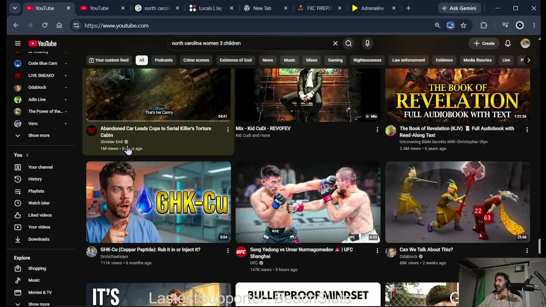Open options for the Song Yadong video

click(x=377, y=250)
